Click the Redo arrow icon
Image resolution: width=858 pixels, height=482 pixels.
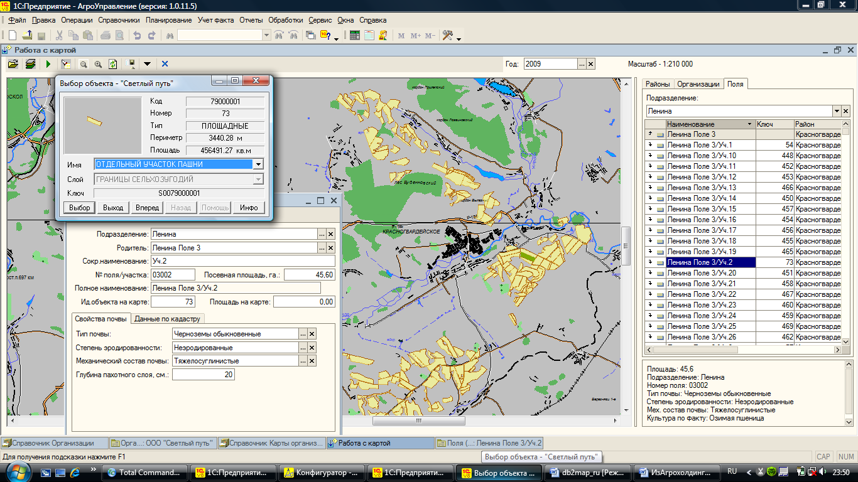(x=151, y=35)
